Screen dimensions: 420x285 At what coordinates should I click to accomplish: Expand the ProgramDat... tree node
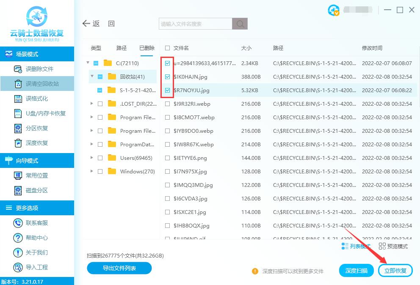pyautogui.click(x=91, y=144)
